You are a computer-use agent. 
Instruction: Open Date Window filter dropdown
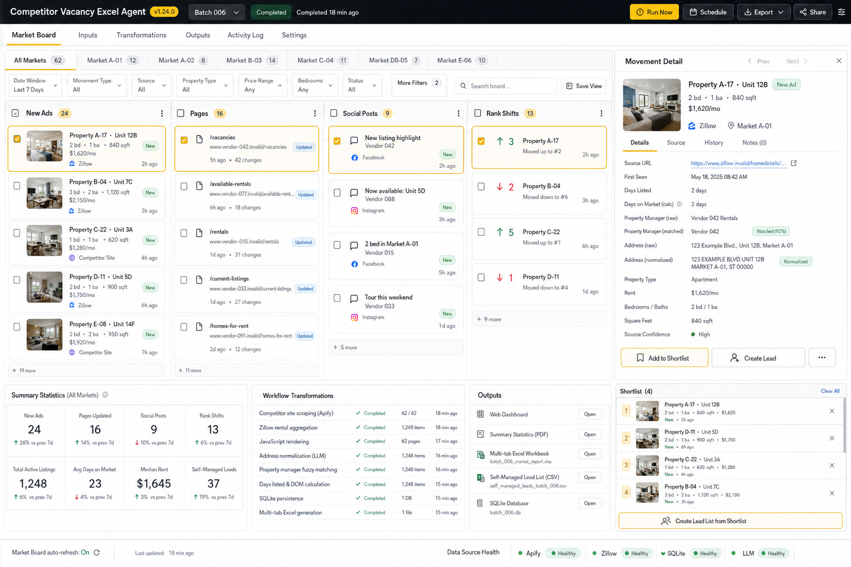(36, 85)
